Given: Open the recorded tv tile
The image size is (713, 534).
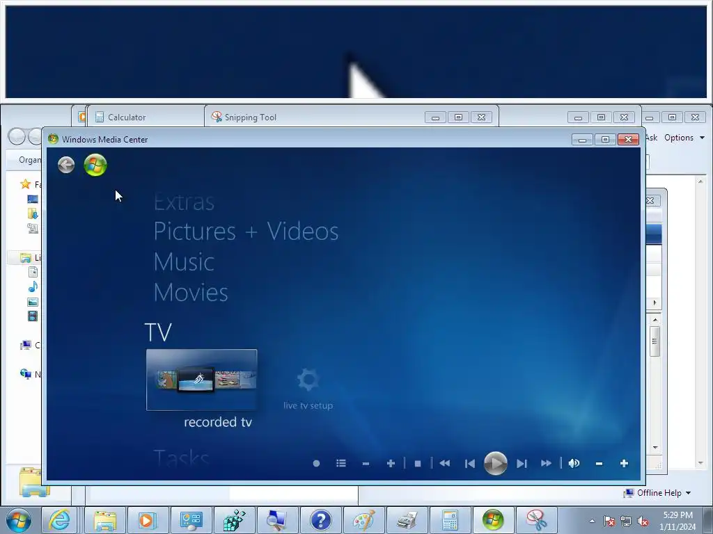Looking at the screenshot, I should tap(201, 380).
